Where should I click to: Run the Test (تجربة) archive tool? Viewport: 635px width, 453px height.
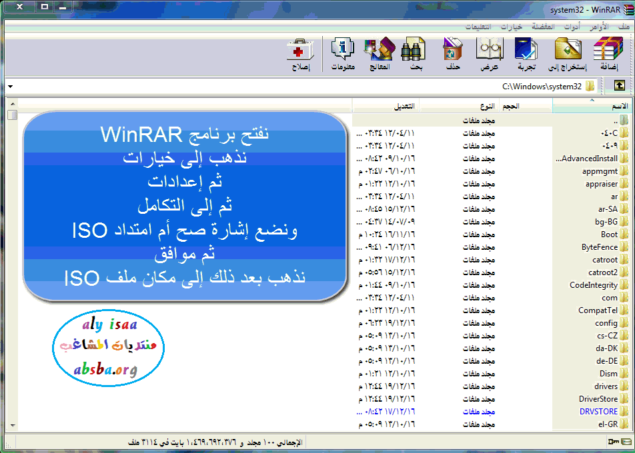(x=526, y=54)
